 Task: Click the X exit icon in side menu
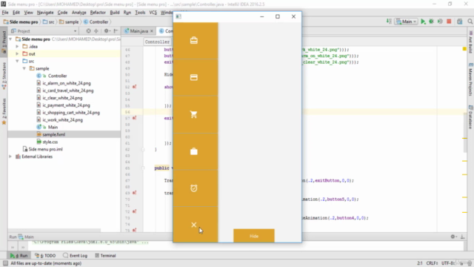(194, 225)
